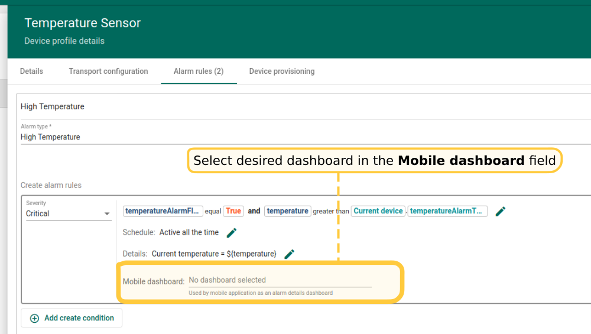Switch to the Details tab
This screenshot has width=591, height=334.
click(31, 71)
